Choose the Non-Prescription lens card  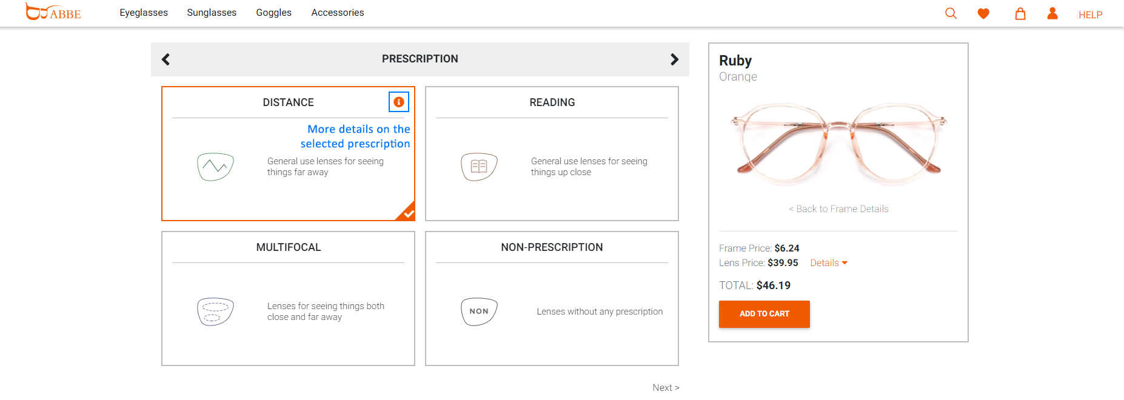(552, 298)
